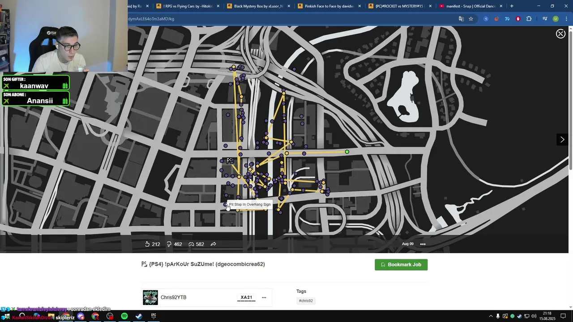This screenshot has width=573, height=322.
Task: Click the blue eye extension icon
Action: pos(486,19)
